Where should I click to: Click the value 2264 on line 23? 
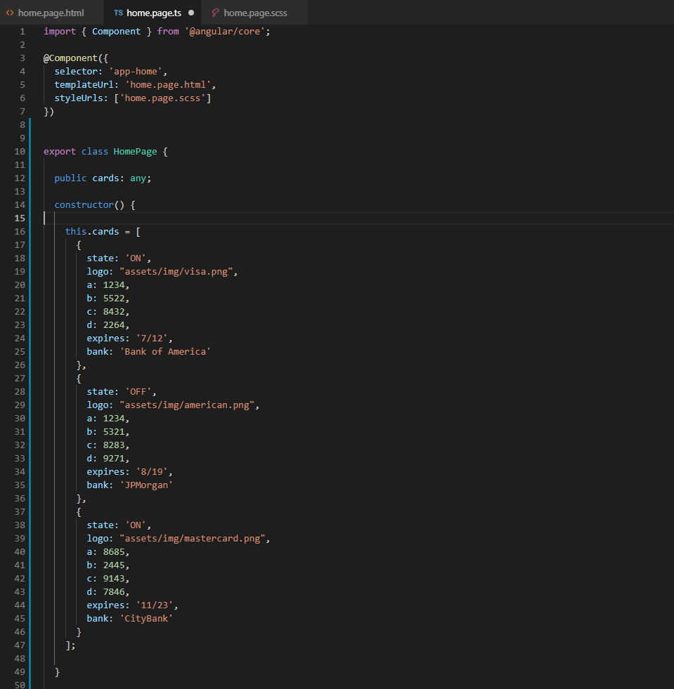pos(114,324)
